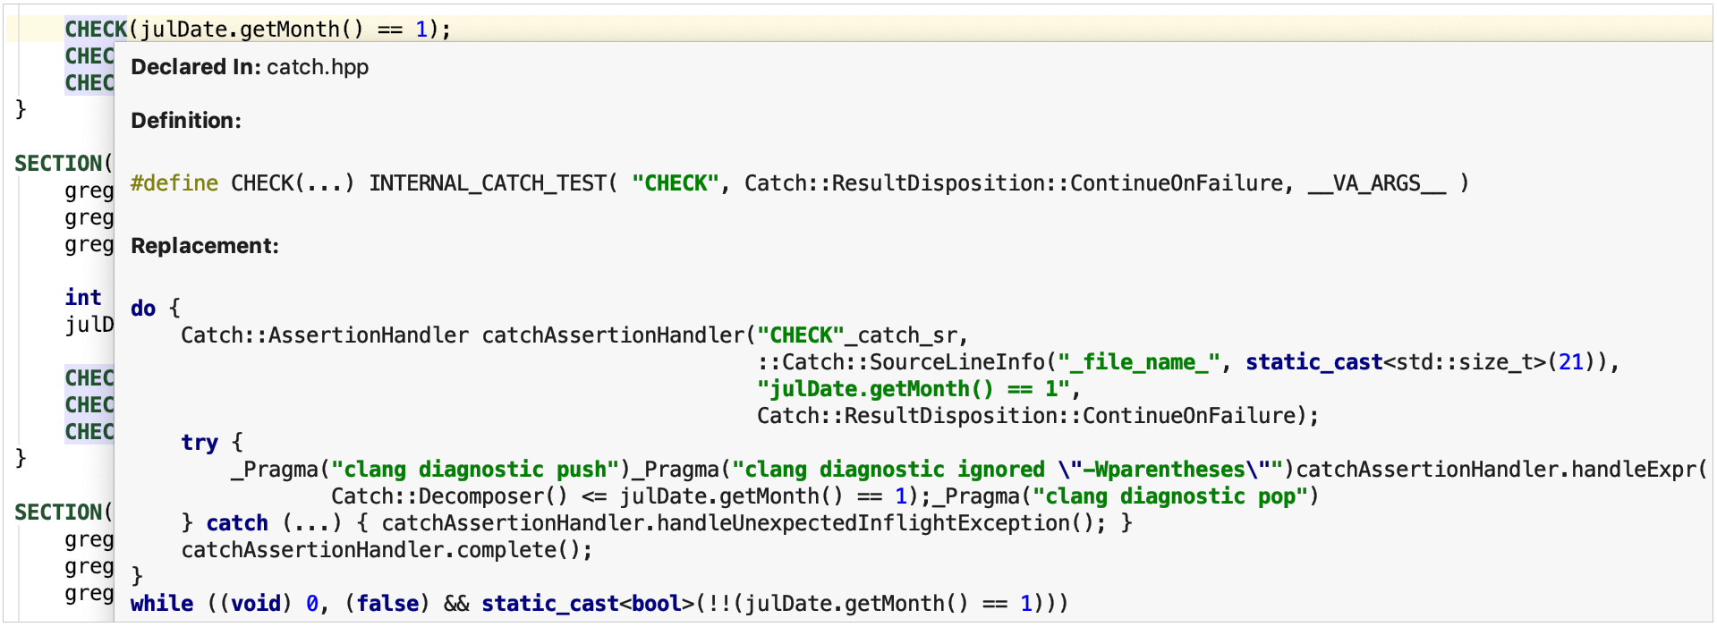Click '::Catch::SourceLineInfo(' call
The width and height of the screenshot is (1717, 627).
[906, 362]
